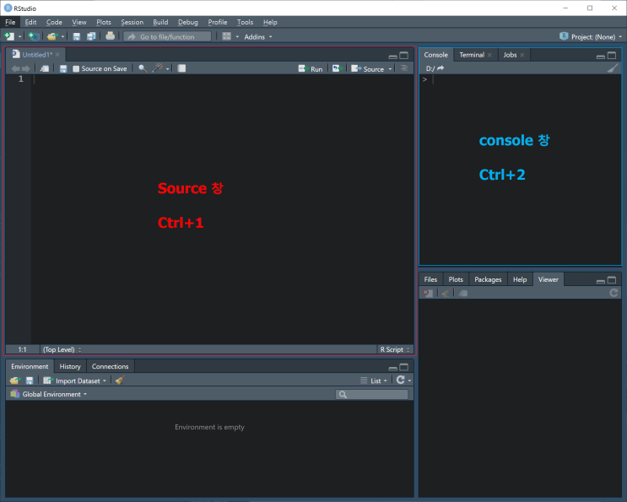Screen dimensions: 627x502
Task: Open the Addins dropdown menu
Action: coord(258,37)
